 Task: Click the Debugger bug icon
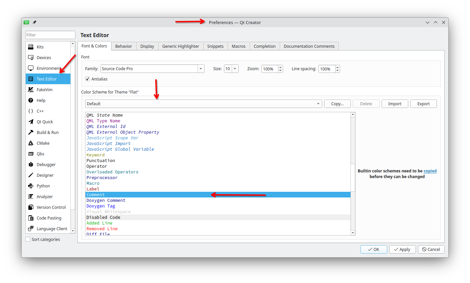point(31,164)
